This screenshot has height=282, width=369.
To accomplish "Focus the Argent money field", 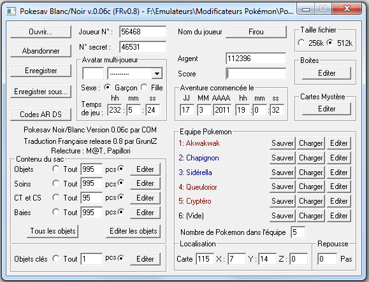I will pyautogui.click(x=256, y=59).
